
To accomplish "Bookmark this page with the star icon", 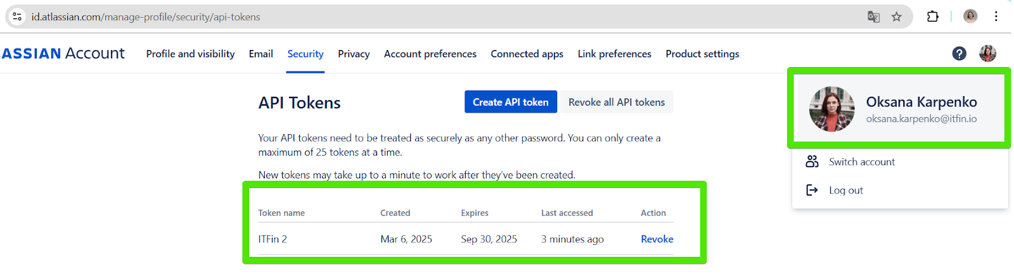I will click(x=896, y=17).
